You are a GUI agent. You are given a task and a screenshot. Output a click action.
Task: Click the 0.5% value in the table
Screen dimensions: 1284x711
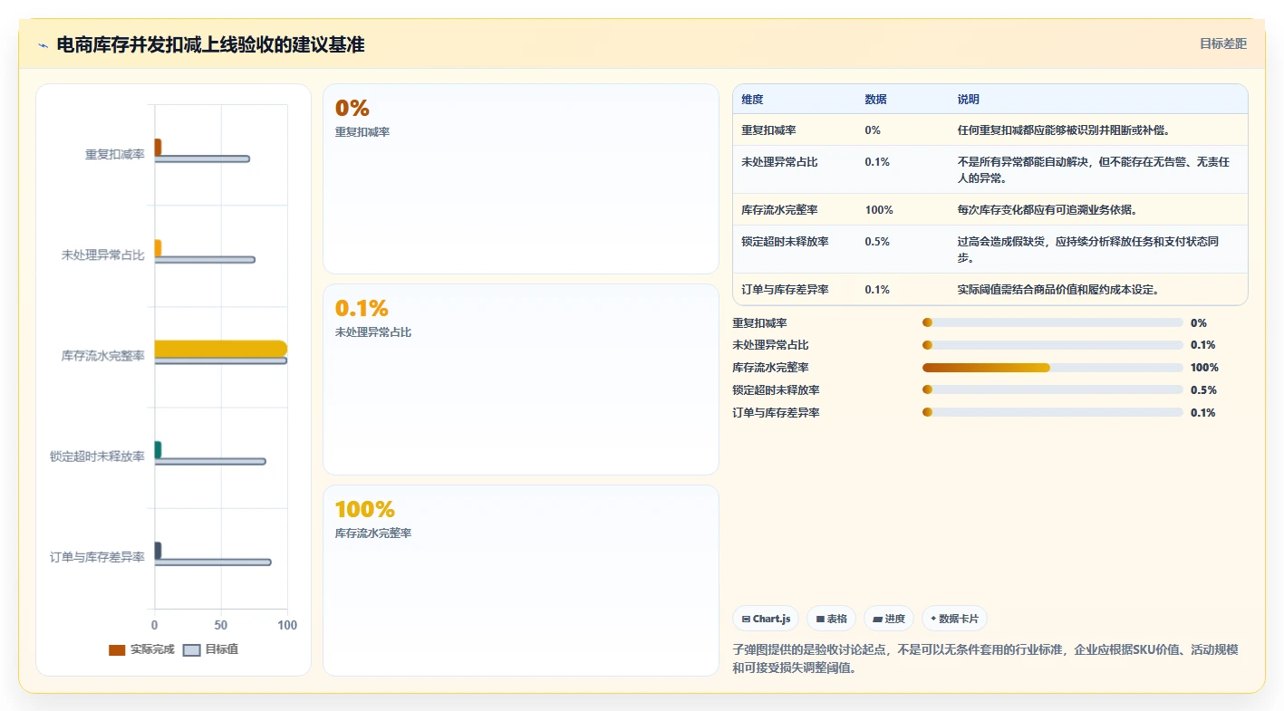coord(877,242)
